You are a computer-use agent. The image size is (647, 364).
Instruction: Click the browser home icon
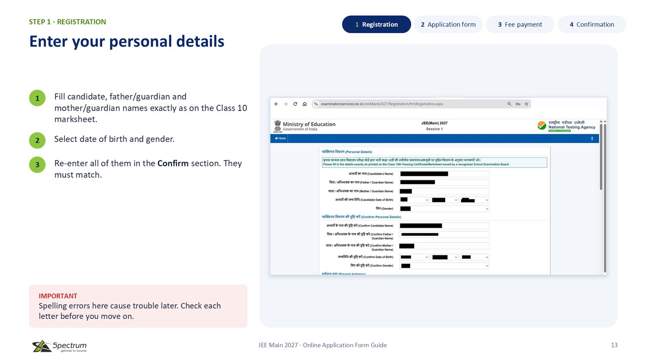pyautogui.click(x=304, y=104)
